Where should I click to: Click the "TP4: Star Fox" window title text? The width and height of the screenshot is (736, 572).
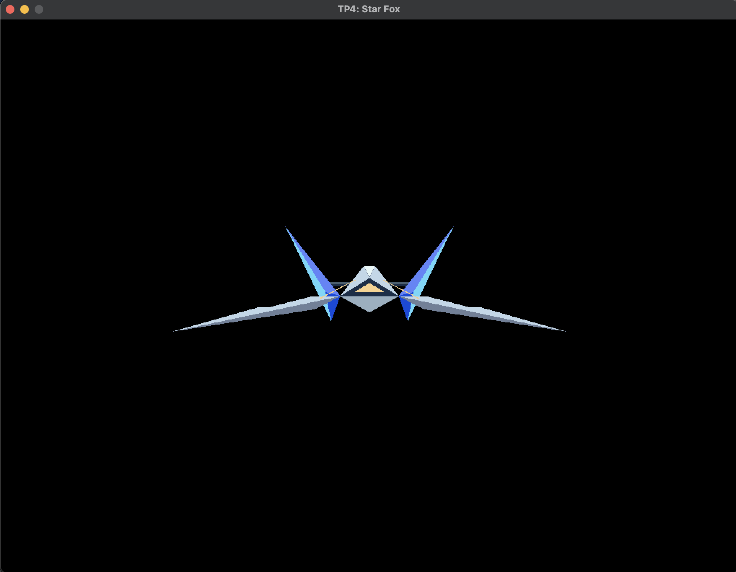point(368,9)
